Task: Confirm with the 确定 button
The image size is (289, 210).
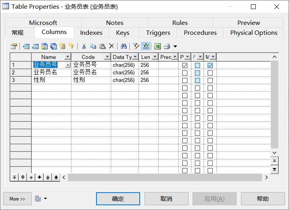Action: tap(118, 199)
